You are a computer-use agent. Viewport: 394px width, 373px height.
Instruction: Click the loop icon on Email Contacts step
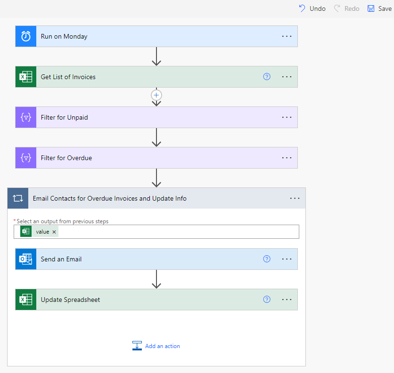tap(18, 198)
